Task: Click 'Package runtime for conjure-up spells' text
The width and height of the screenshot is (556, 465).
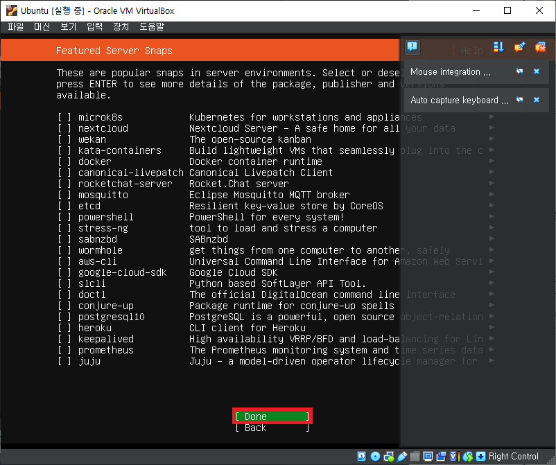Action: pyautogui.click(x=291, y=306)
